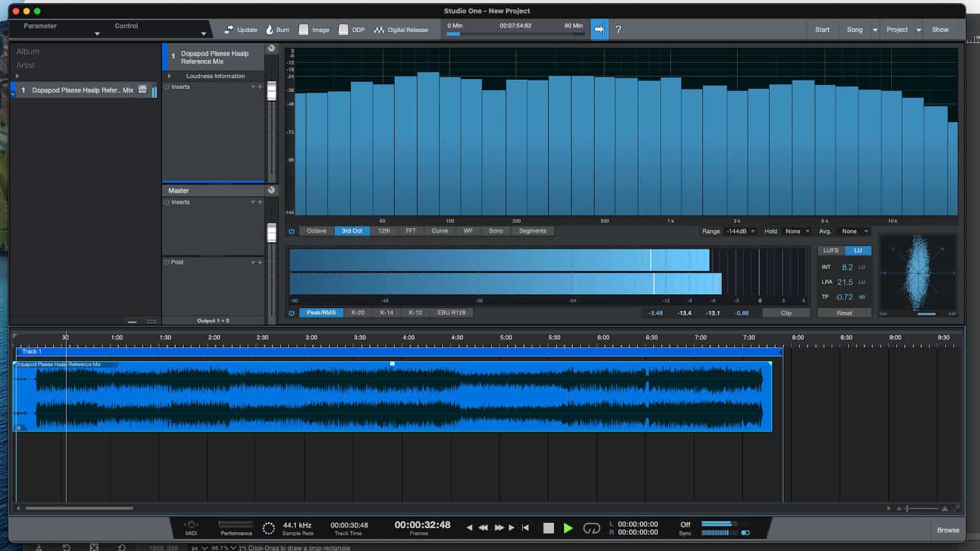Click the Song page button
Screen dimensions: 980x551
pyautogui.click(x=855, y=30)
